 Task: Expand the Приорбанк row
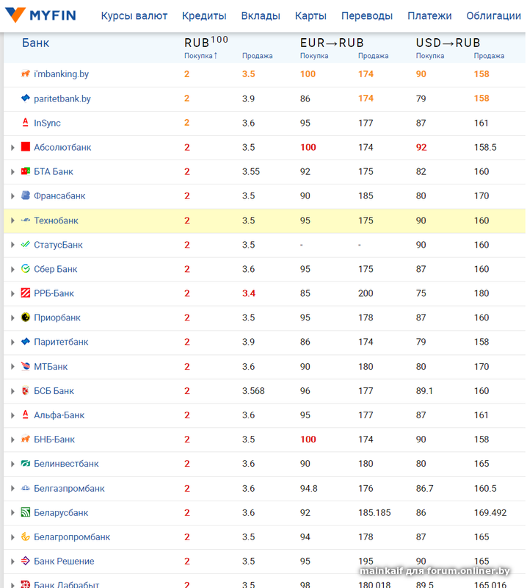tap(12, 318)
